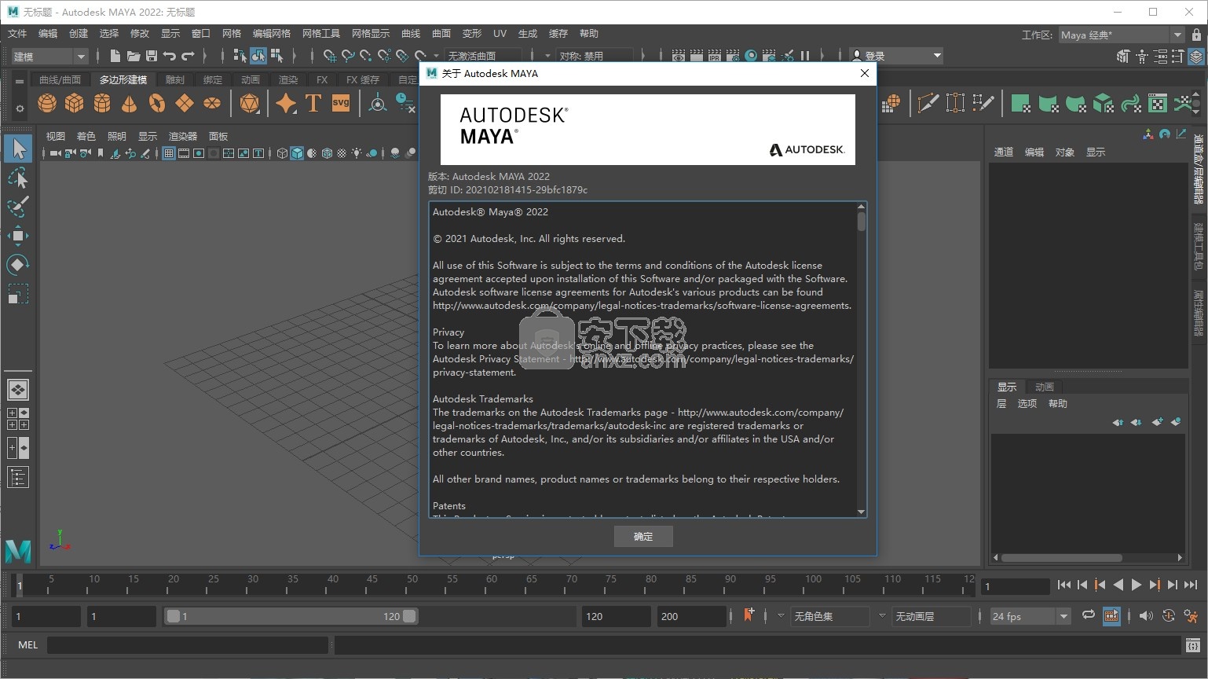Toggle the sound speaker icon

pyautogui.click(x=1146, y=616)
